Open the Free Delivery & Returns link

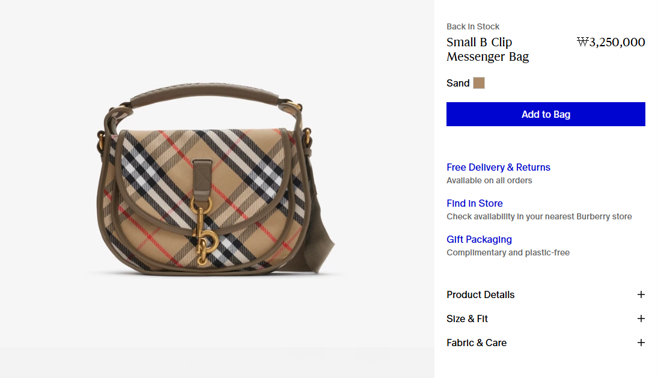coord(498,167)
